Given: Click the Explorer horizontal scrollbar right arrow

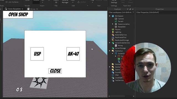Looking at the screenshot, I should [133, 96].
